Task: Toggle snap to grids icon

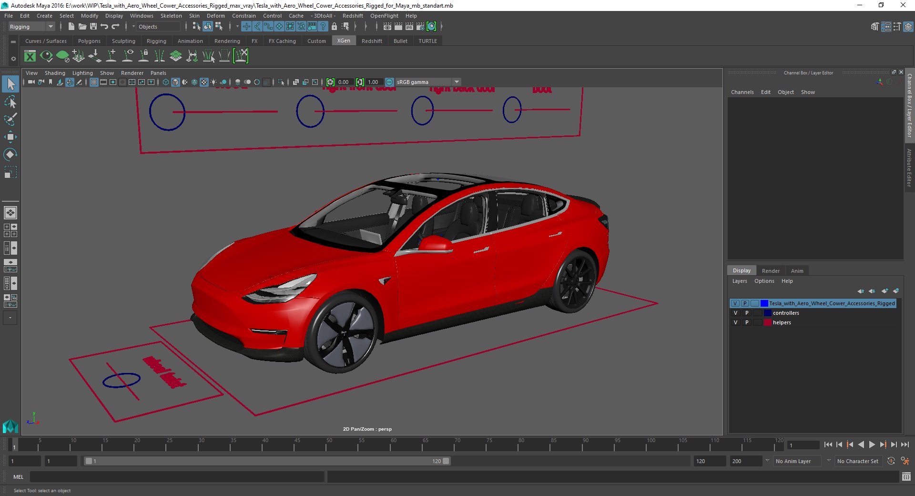Action: coord(246,27)
